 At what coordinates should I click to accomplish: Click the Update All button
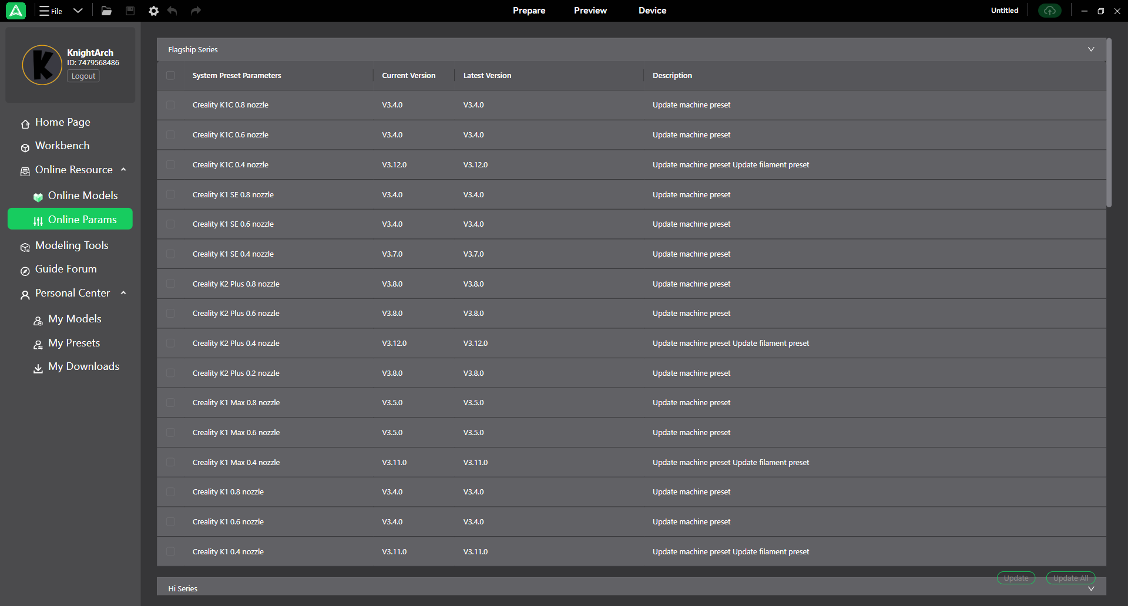pyautogui.click(x=1070, y=578)
